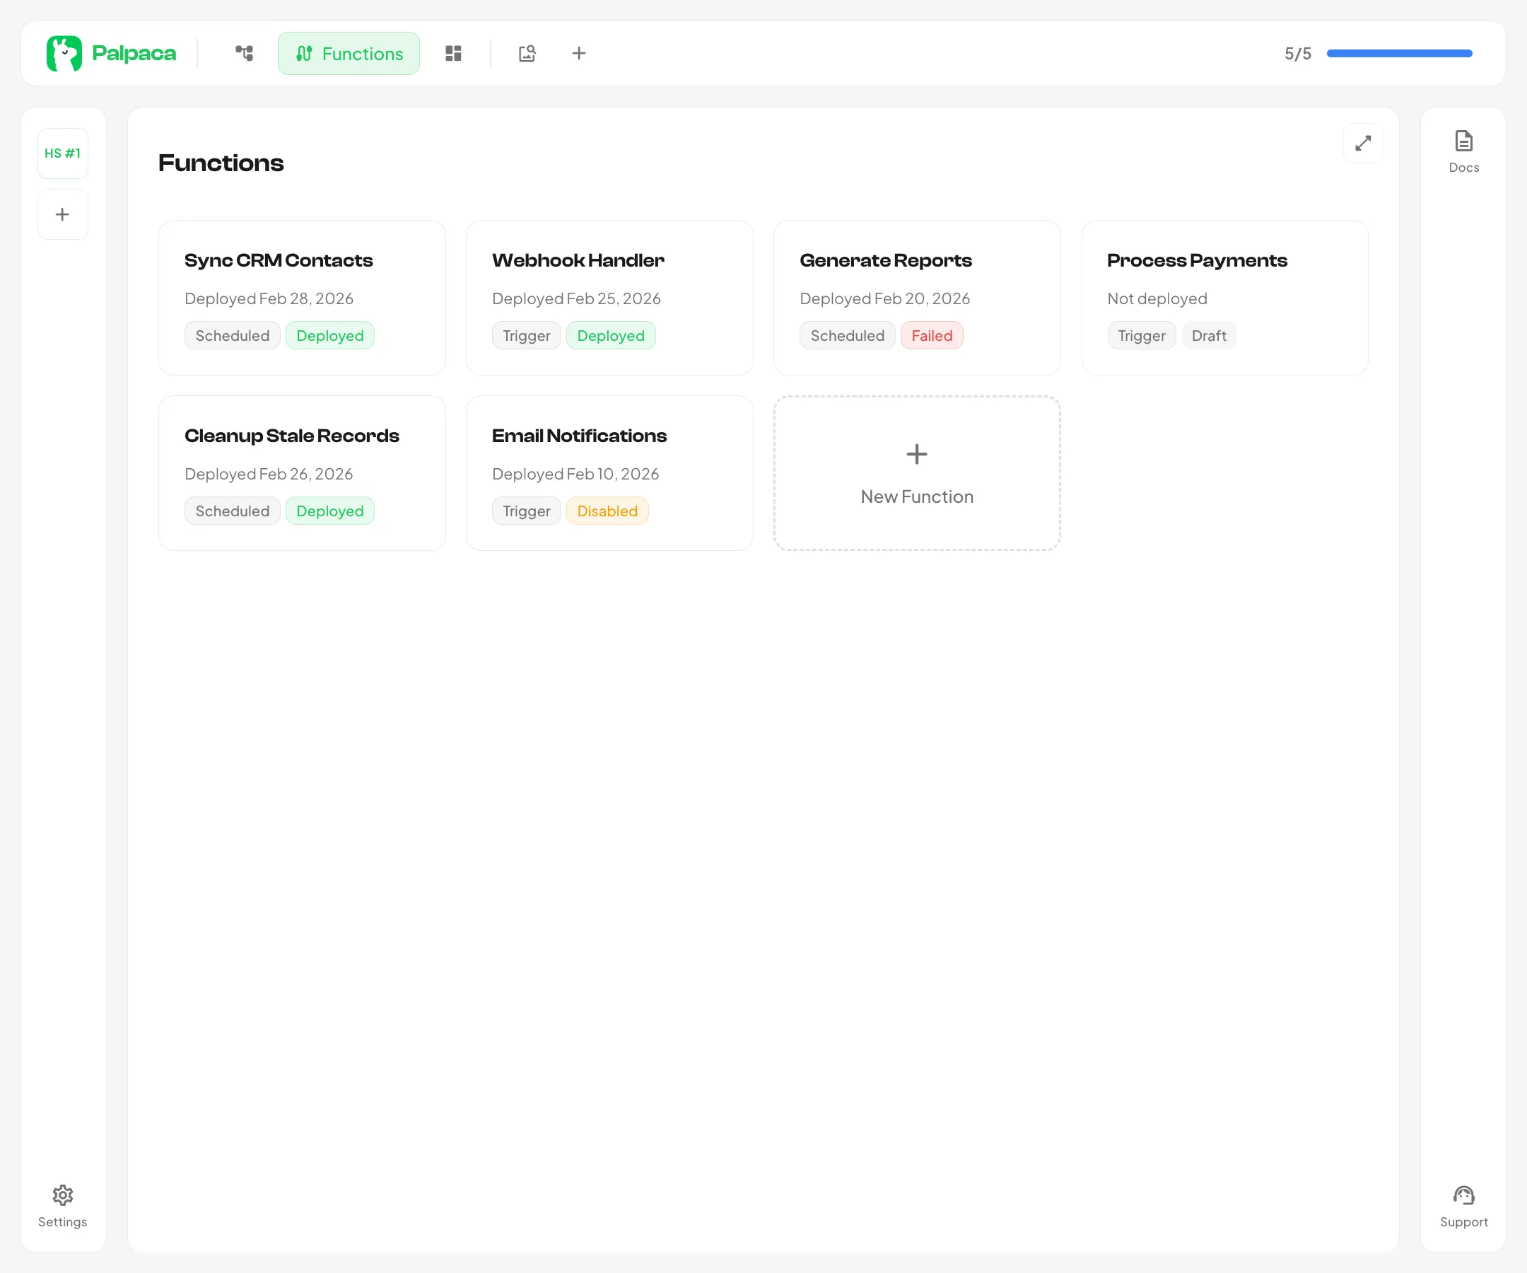Image resolution: width=1527 pixels, height=1273 pixels.
Task: Click the Scheduled badge on Cleanup Stale Records
Action: 232,511
